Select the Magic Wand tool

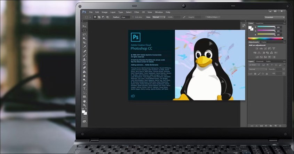85,38
